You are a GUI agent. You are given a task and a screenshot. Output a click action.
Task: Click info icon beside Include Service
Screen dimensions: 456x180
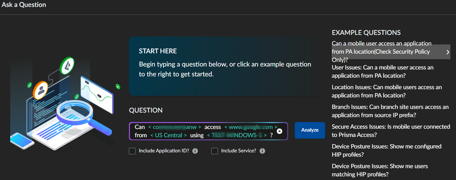click(262, 151)
